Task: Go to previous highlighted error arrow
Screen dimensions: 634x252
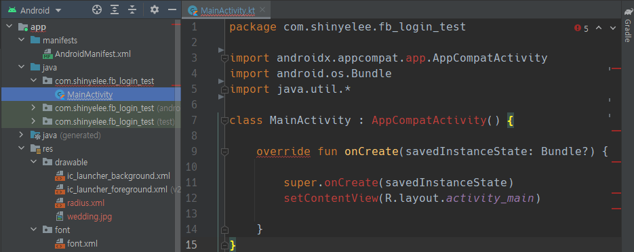Action: tap(599, 28)
